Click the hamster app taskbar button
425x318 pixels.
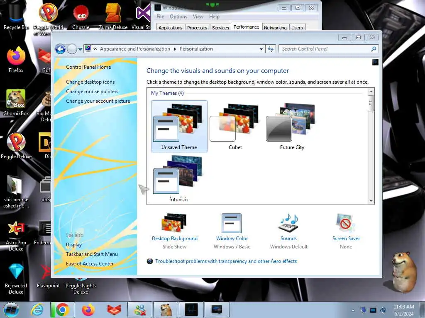click(x=166, y=310)
